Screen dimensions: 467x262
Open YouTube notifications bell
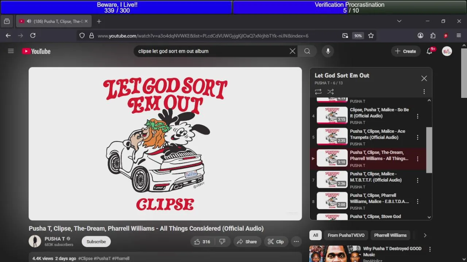tap(429, 51)
